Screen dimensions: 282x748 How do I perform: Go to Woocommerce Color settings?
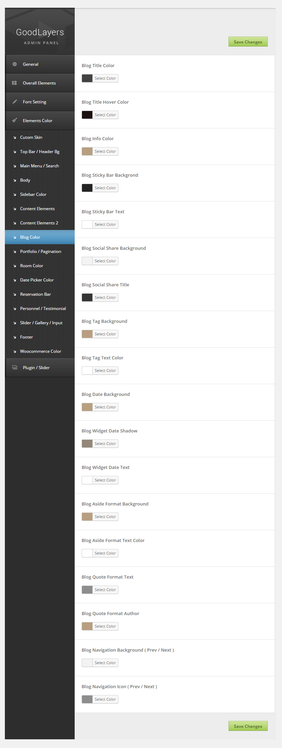coord(41,351)
